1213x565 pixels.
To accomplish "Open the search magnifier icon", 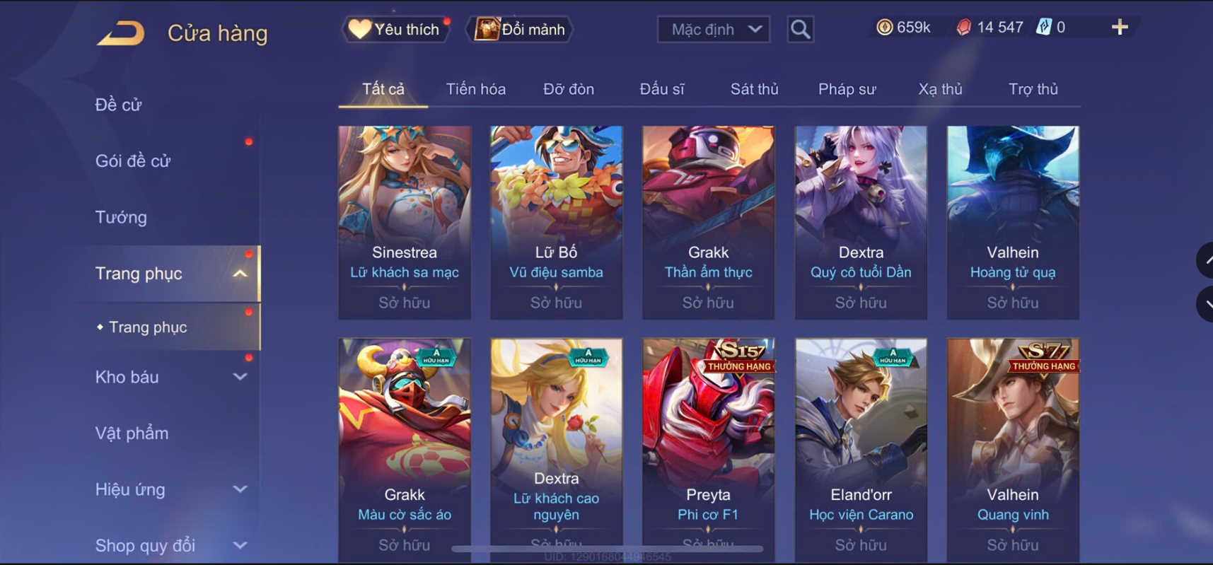I will [800, 30].
